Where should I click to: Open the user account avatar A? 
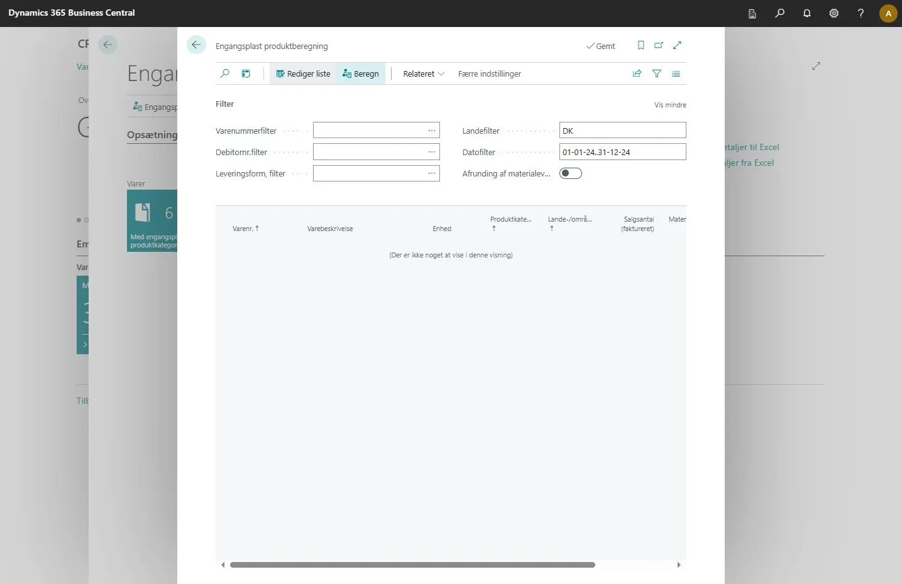click(x=888, y=13)
